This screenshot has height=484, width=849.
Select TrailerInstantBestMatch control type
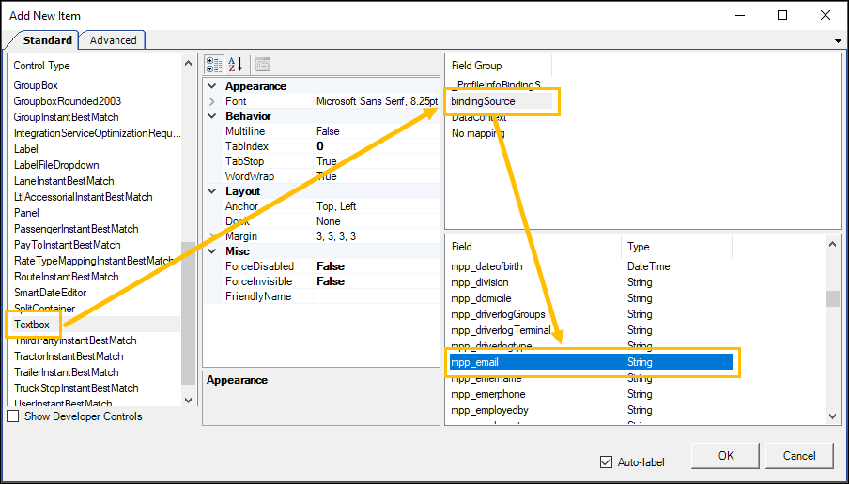pyautogui.click(x=67, y=372)
